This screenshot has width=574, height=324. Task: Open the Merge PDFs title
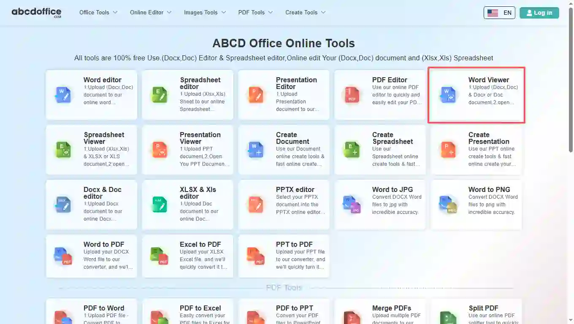(392, 308)
